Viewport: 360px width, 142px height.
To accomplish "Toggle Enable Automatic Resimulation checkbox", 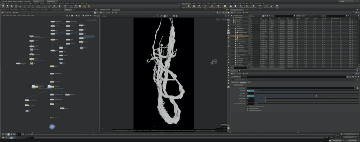I will coord(248,106).
